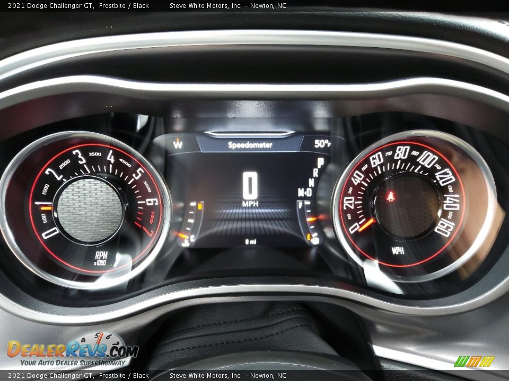
Task: Click the orange fuel level pointer
Action: coord(312,219)
